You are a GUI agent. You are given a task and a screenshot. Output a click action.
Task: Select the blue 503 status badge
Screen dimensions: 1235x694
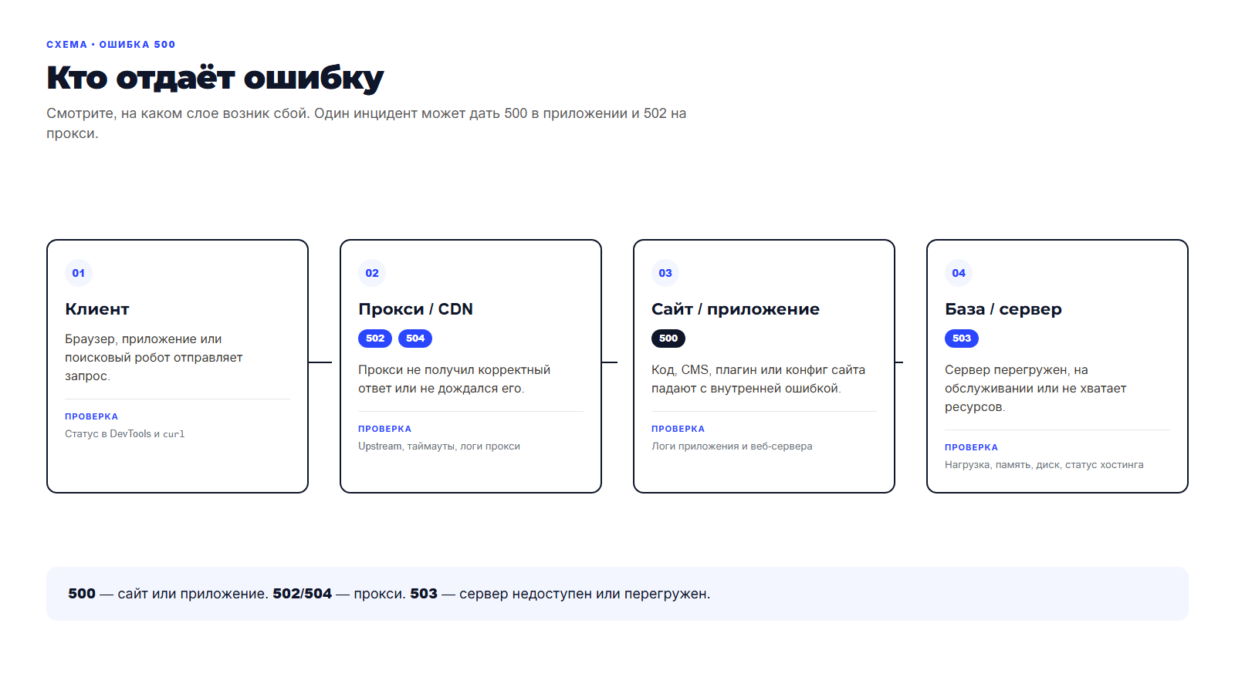point(962,339)
